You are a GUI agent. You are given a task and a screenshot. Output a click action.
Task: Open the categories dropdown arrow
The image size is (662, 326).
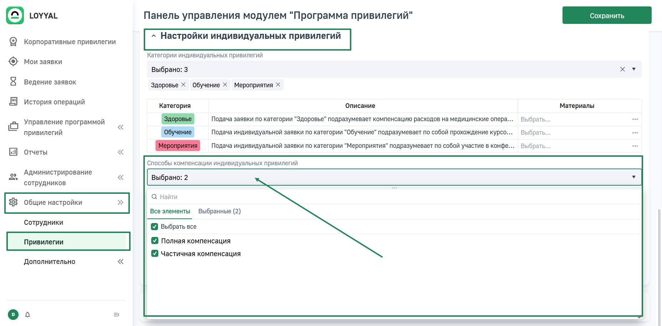click(634, 69)
